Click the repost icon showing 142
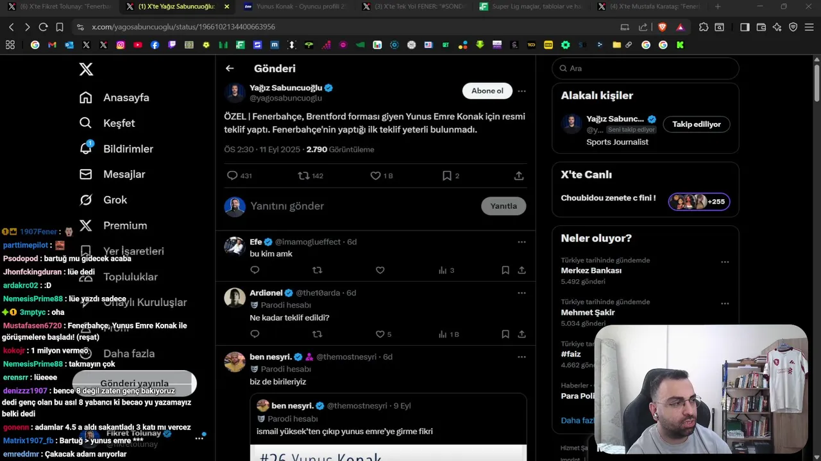 (x=310, y=175)
